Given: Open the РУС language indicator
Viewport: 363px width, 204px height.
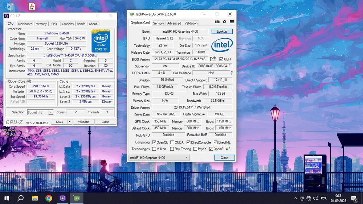Looking at the screenshot, I should 324,198.
